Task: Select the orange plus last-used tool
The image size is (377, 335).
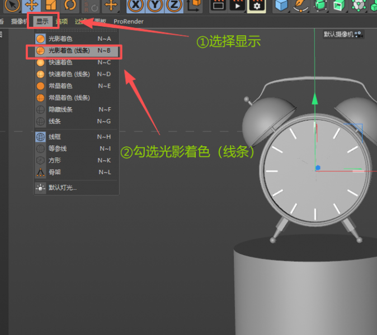Action: (x=111, y=5)
